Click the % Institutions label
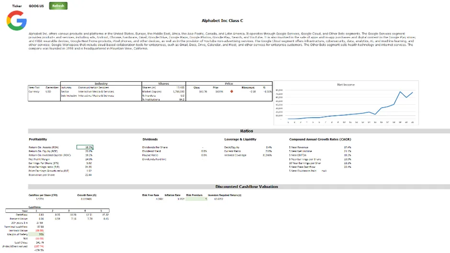The width and height of the screenshot is (450, 253). tap(151, 99)
